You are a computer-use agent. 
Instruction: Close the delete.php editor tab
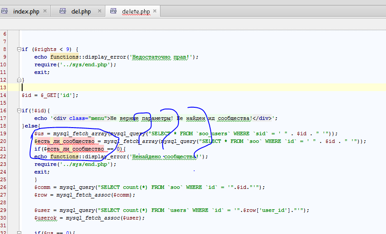click(155, 12)
